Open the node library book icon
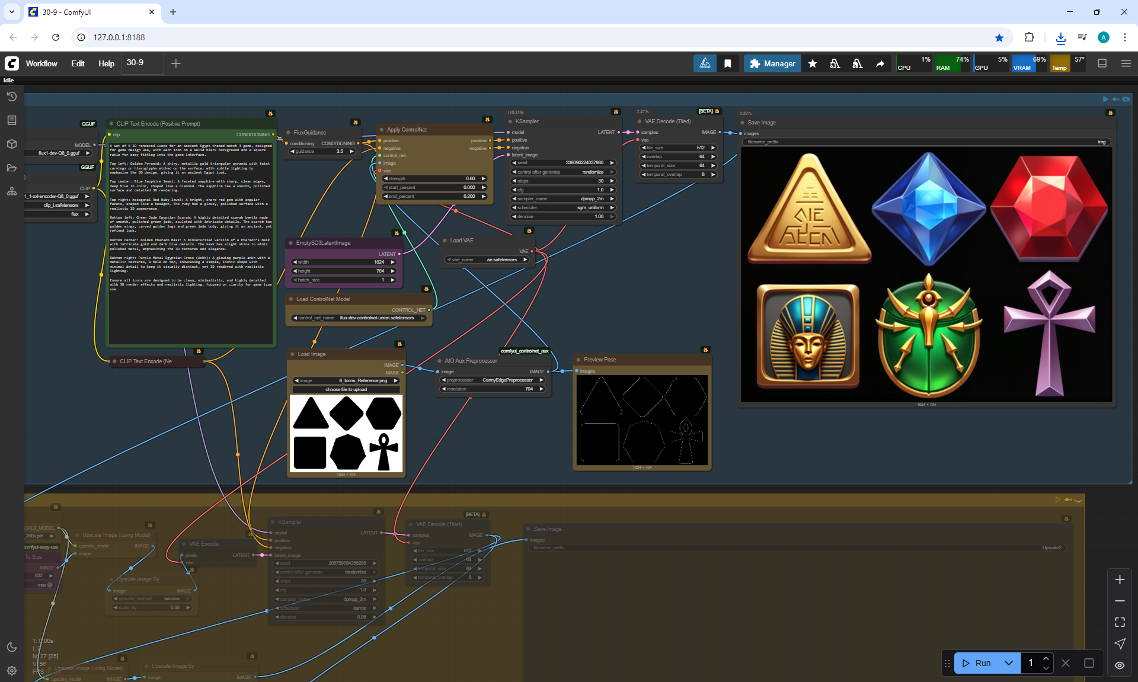The height and width of the screenshot is (682, 1138). pyautogui.click(x=11, y=120)
